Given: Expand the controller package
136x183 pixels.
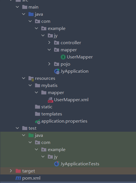Looking at the screenshot, I should 49,42.
